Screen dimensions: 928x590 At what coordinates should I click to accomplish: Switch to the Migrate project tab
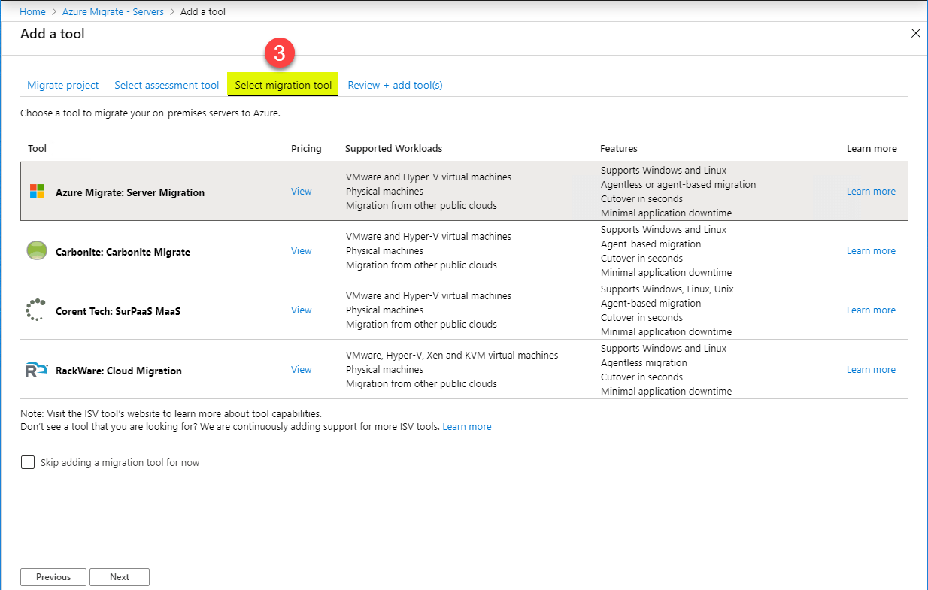(63, 85)
